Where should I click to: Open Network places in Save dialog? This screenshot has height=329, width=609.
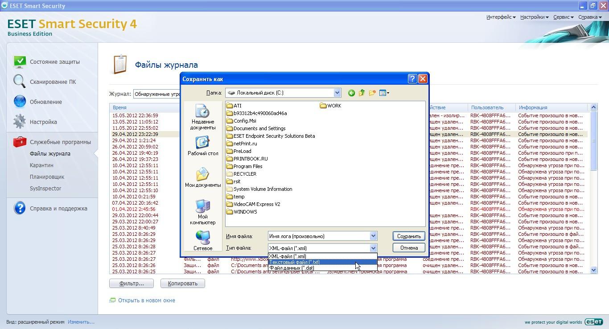point(203,241)
